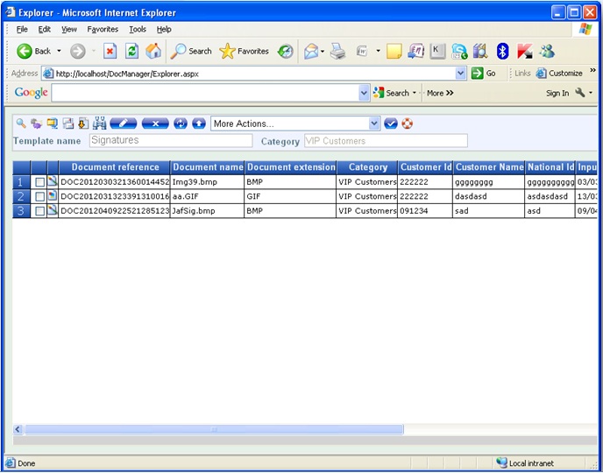Open the Tools menu
This screenshot has height=473, width=603.
(x=138, y=29)
